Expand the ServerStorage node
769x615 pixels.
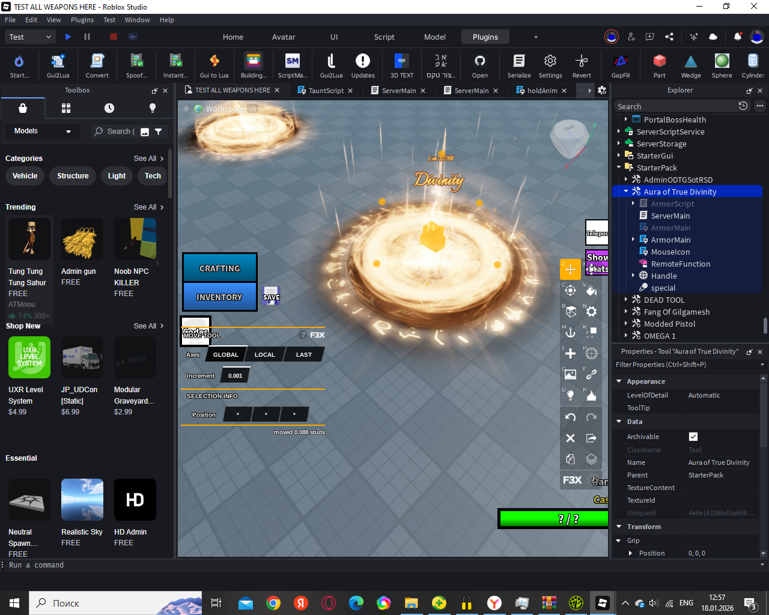pos(619,144)
